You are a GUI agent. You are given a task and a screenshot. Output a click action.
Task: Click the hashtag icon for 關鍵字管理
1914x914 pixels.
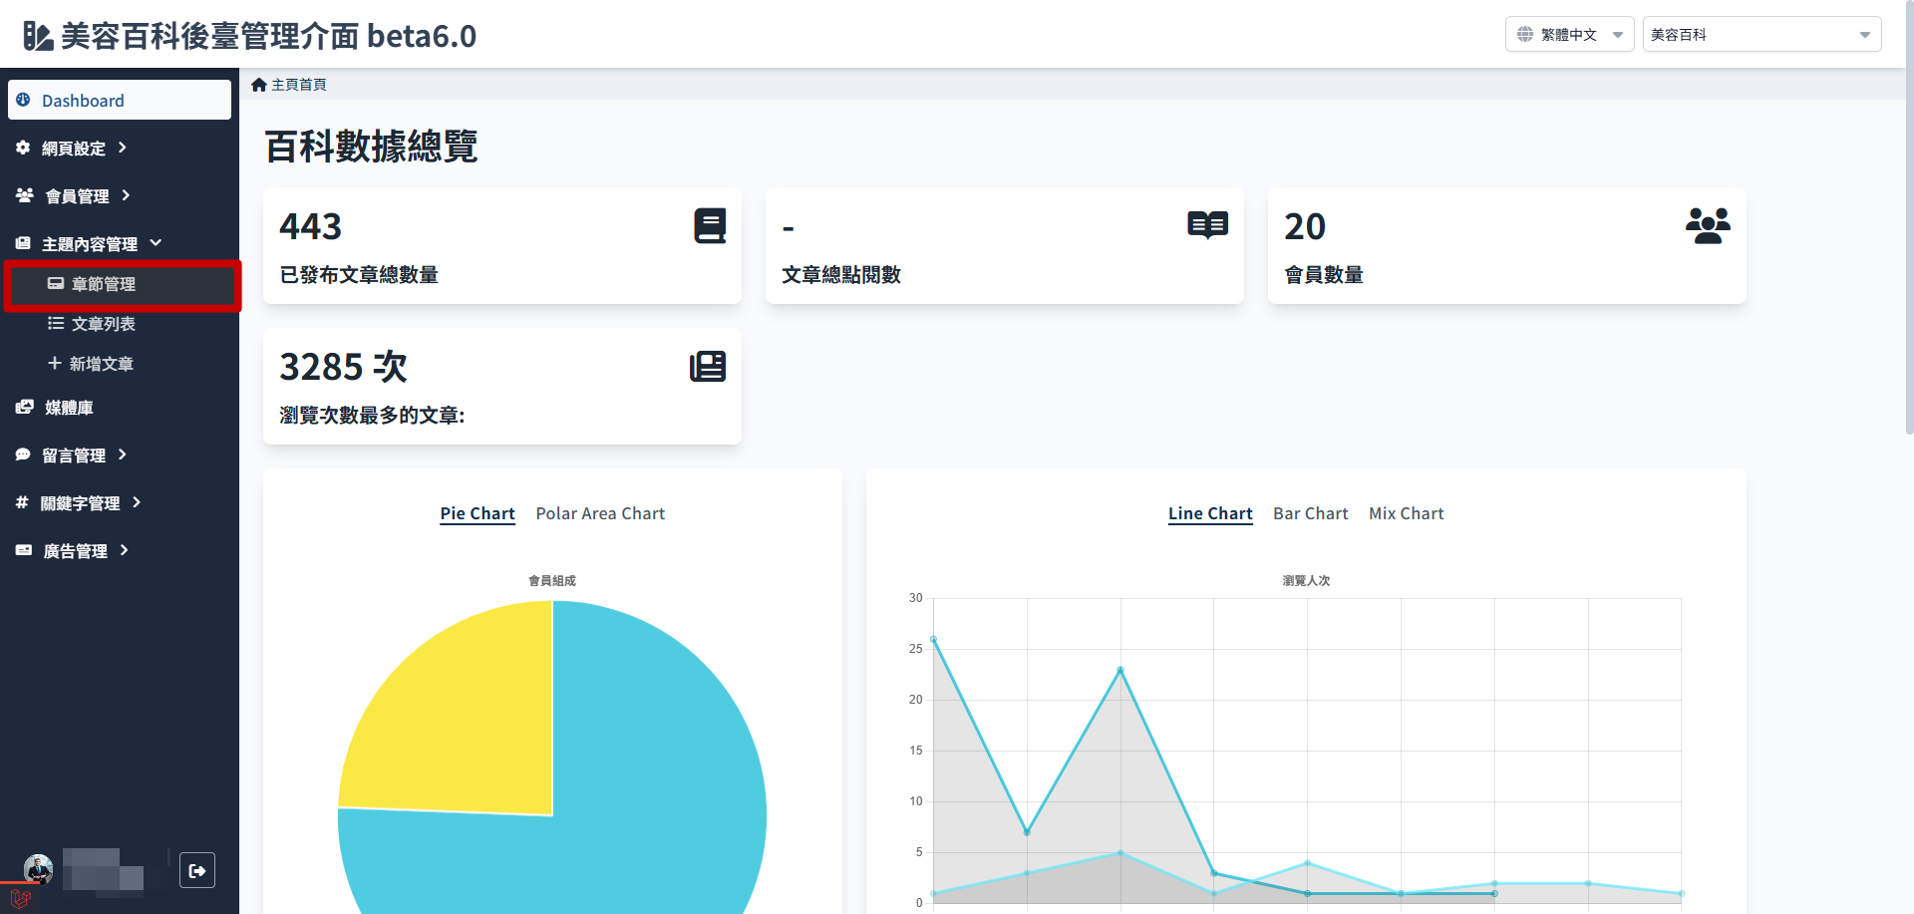pyautogui.click(x=22, y=502)
